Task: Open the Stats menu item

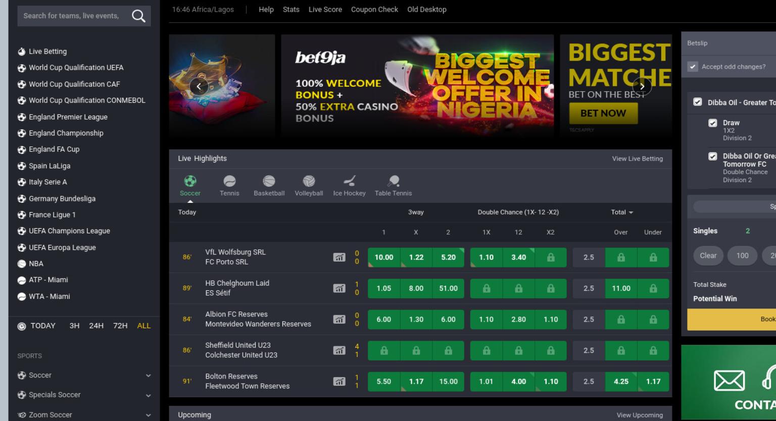Action: pos(291,10)
